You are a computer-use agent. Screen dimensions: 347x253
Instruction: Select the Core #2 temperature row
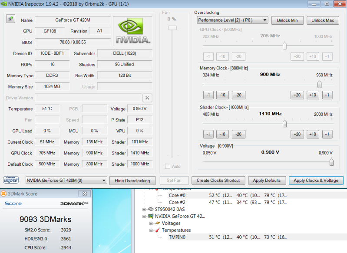228,202
